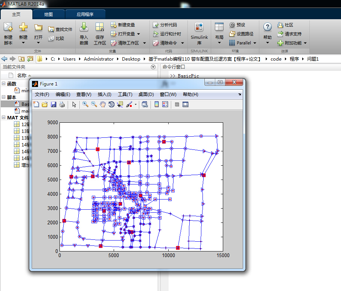Open the folder Open button
This screenshot has width=341, height=291.
click(38, 27)
